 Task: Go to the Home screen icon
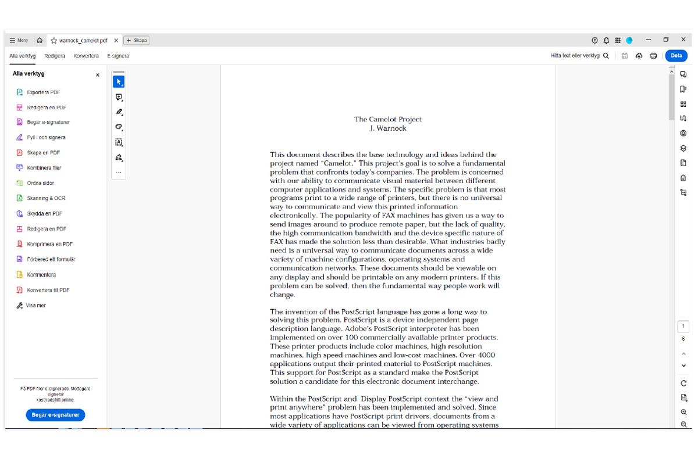click(40, 41)
